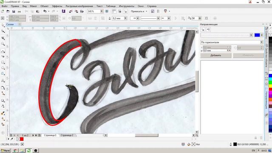Click the horizontal scrollbar thumb below canvas
The image size is (272, 153).
pyautogui.click(x=147, y=135)
